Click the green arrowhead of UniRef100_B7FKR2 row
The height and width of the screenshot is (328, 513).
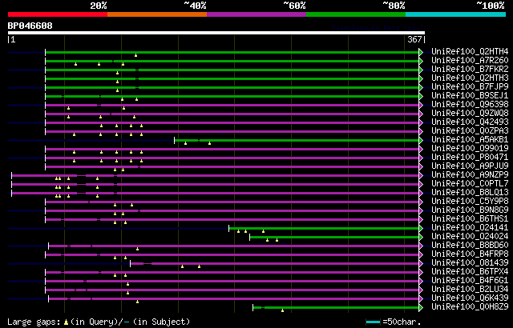pyautogui.click(x=421, y=70)
